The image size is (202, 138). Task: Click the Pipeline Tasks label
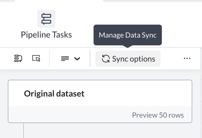46,35
